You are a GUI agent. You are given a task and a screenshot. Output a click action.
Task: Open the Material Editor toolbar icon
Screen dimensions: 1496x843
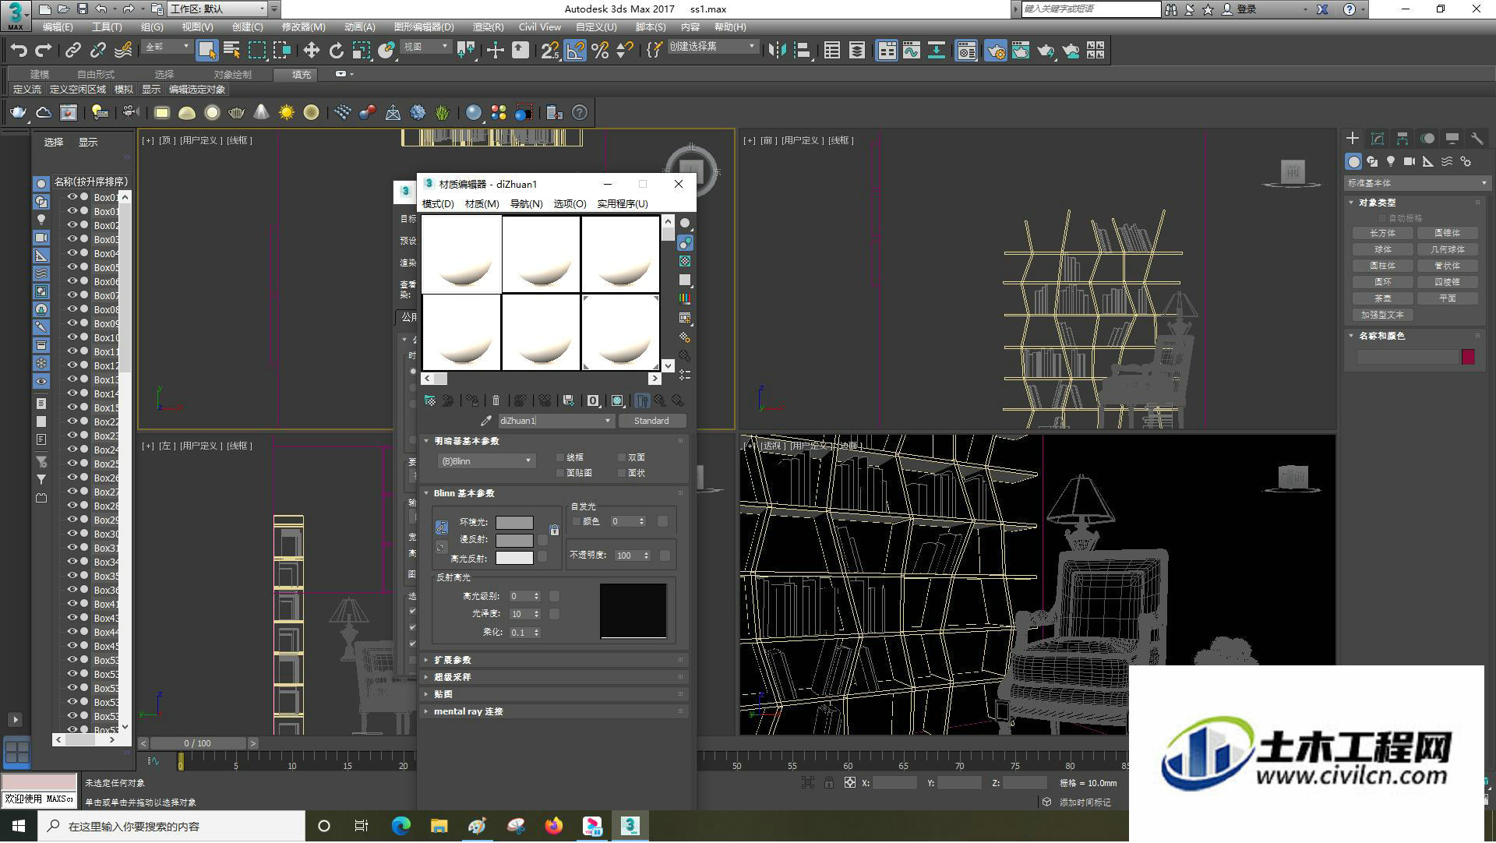[966, 51]
